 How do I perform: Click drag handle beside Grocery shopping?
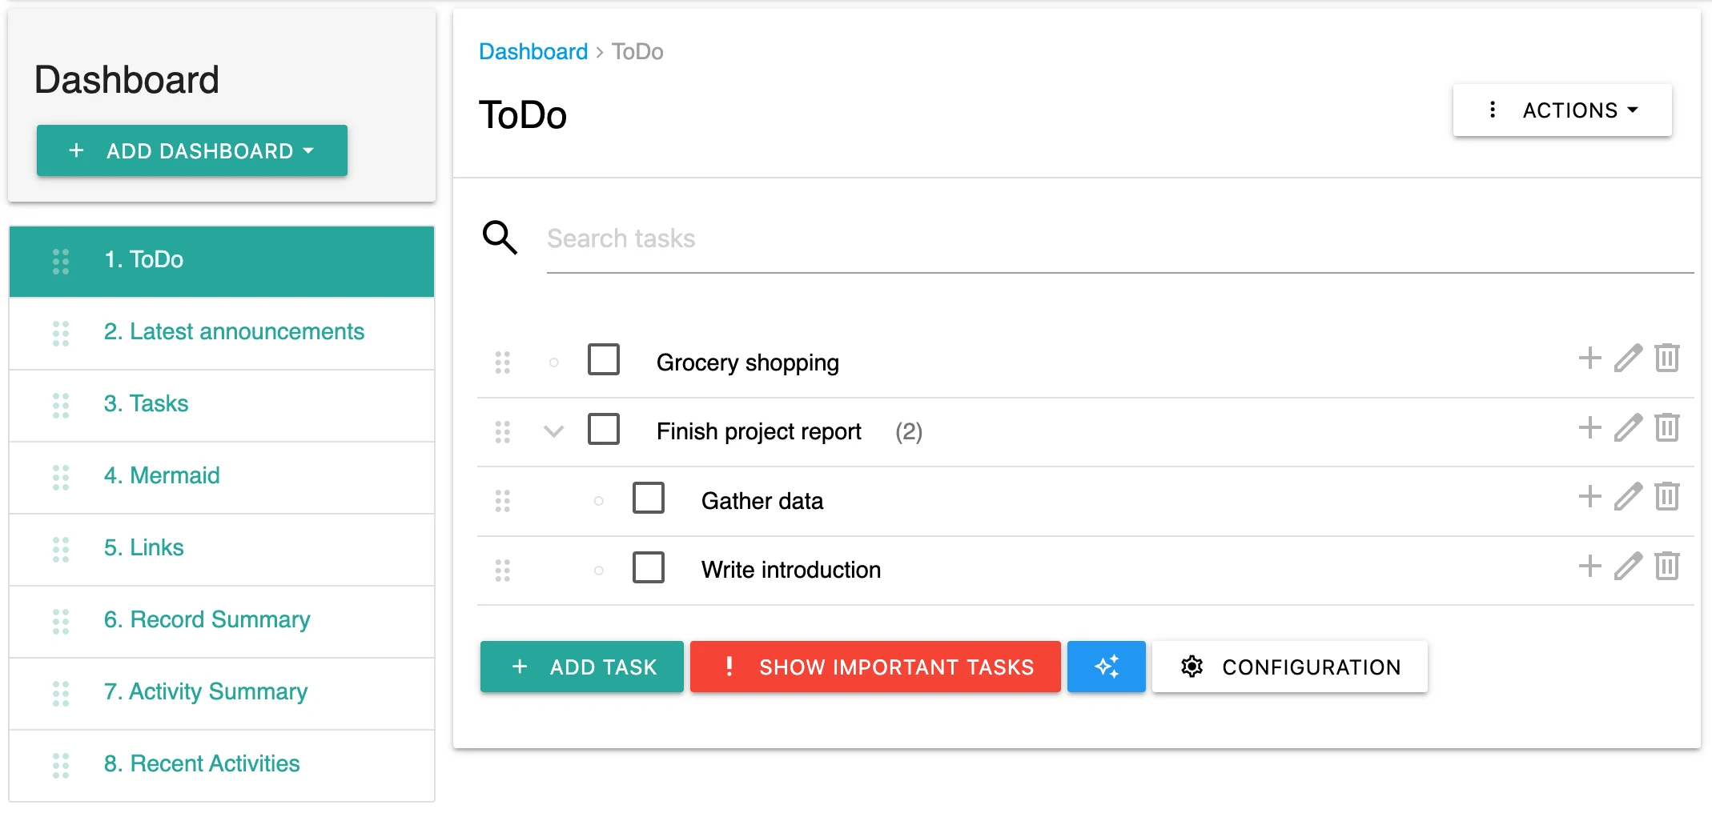(x=502, y=362)
